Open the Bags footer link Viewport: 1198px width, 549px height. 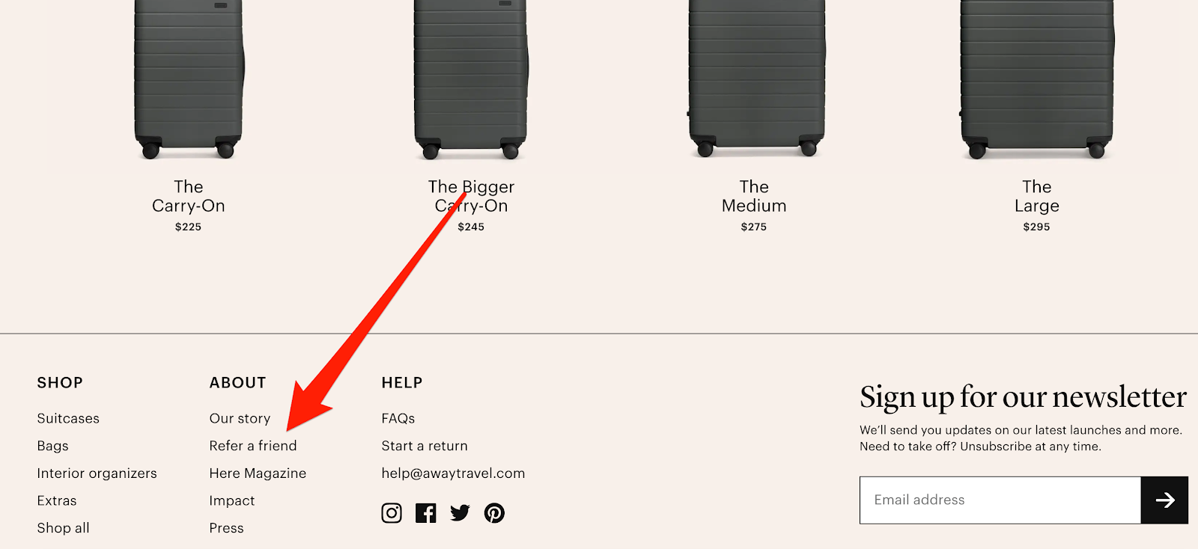[52, 447]
